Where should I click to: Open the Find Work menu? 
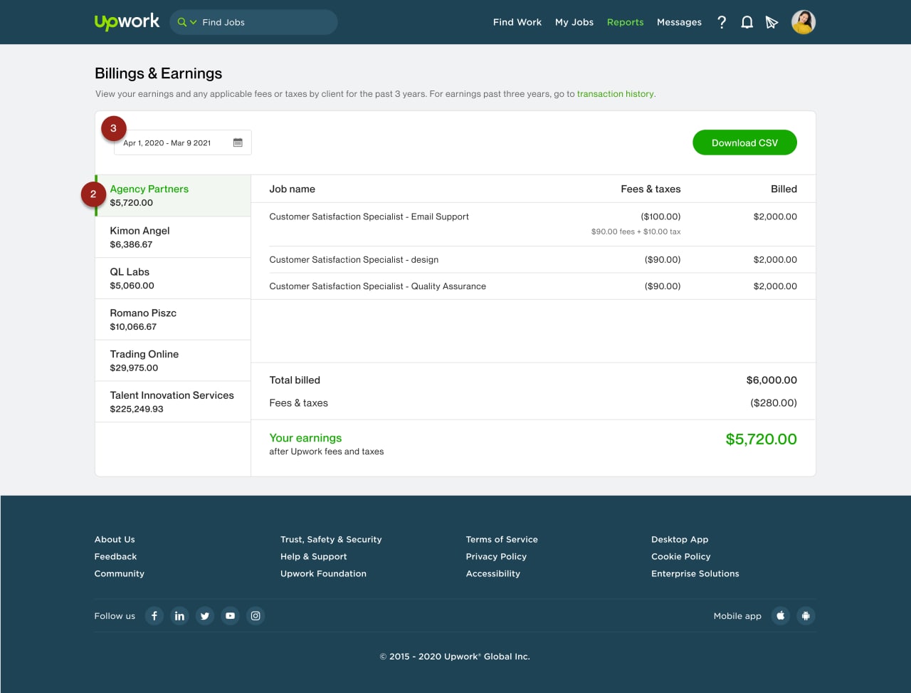(517, 22)
